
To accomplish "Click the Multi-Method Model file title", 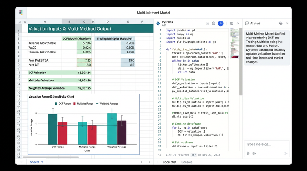I will pos(153,13).
